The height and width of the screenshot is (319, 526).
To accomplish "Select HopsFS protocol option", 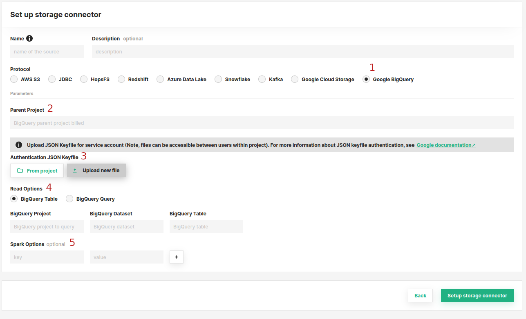I will pos(84,79).
